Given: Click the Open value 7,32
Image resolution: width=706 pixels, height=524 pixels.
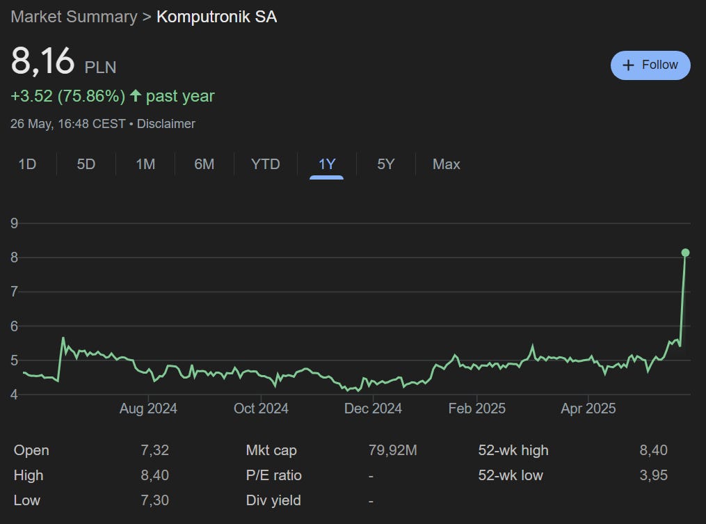Looking at the screenshot, I should (154, 450).
